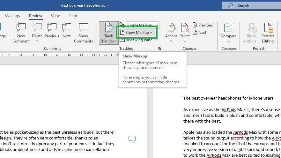This screenshot has width=281, height=158.
Task: Click in the Search box
Action: [251, 5]
